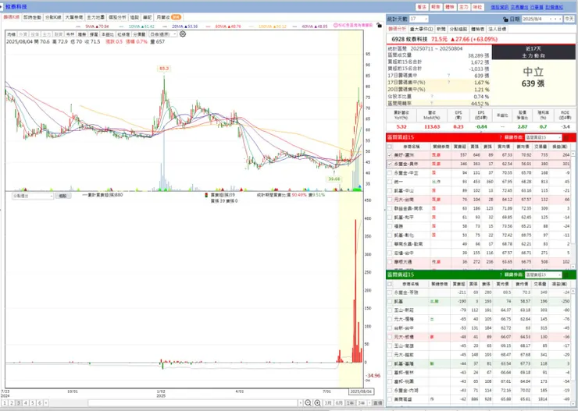Click the 主力 button in top bar
The height and width of the screenshot is (411, 578).
[463, 7]
